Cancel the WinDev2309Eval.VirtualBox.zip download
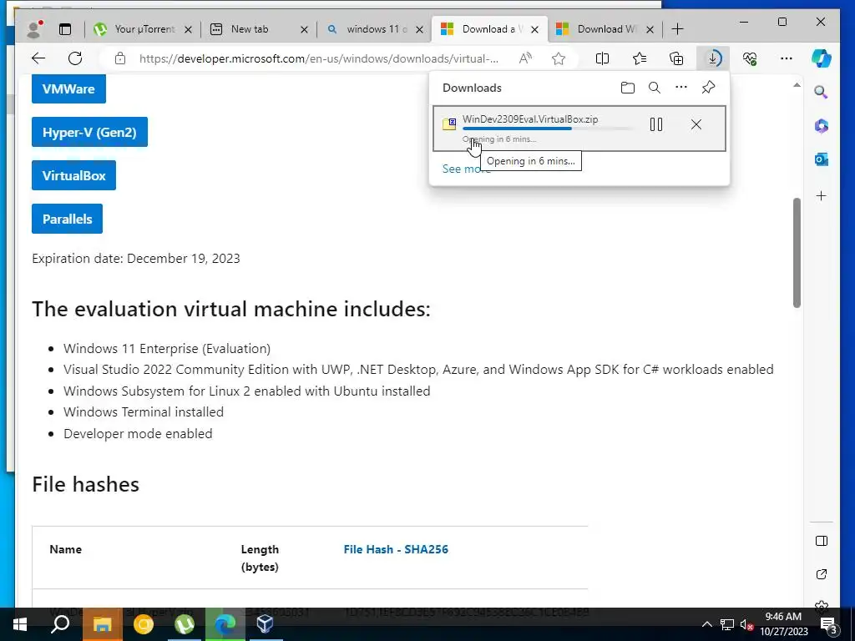This screenshot has height=641, width=855. coord(696,125)
